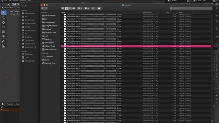Select Remote Disc in back Finder window
The height and width of the screenshot is (123, 219).
click(x=30, y=61)
